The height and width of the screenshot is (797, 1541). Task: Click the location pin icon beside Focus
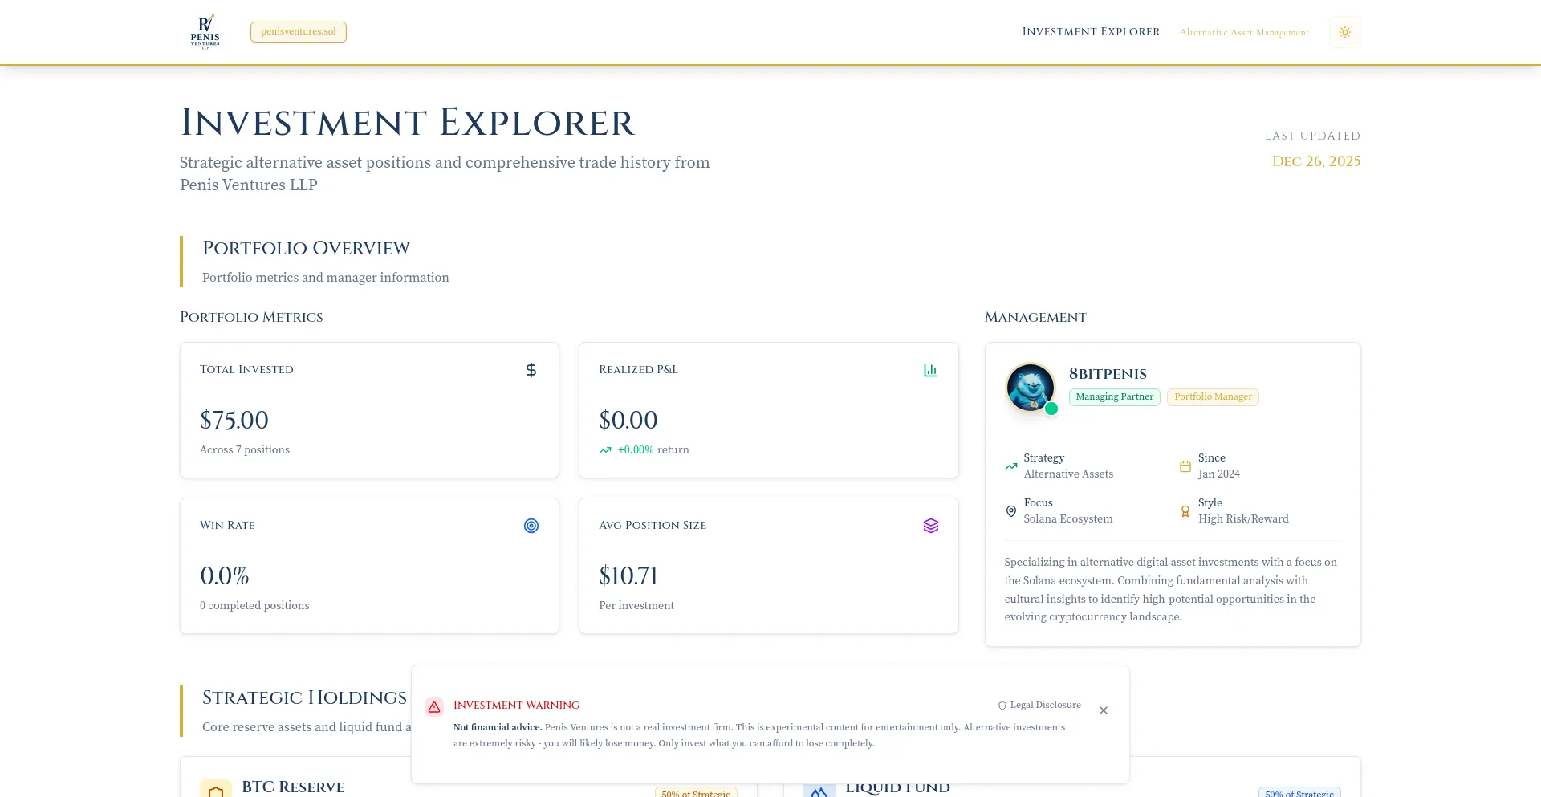coord(1010,511)
